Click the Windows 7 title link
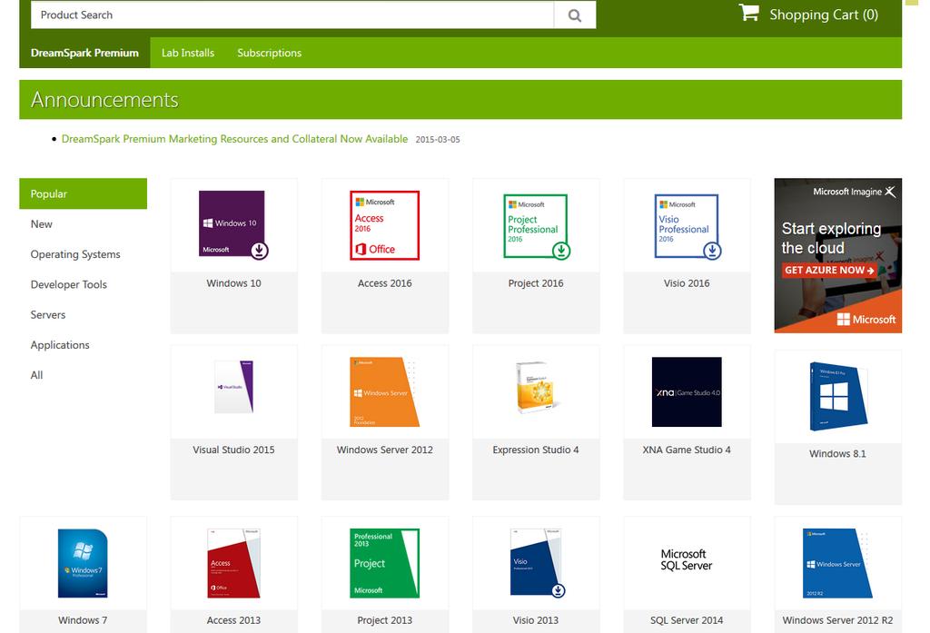 pyautogui.click(x=83, y=620)
